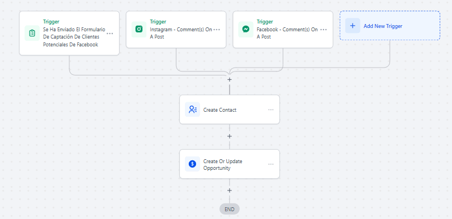The height and width of the screenshot is (219, 452).
Task: Open the 'Instagram - Comment(s) On A Post' trigger
Action: [x=176, y=30]
